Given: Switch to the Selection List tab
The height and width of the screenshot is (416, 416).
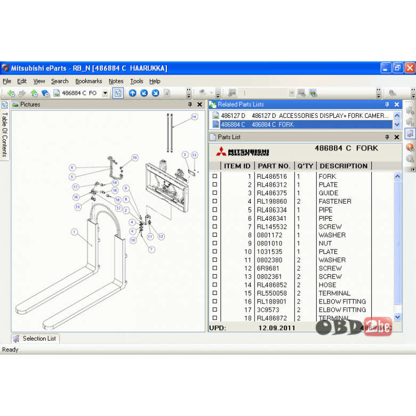Looking at the screenshot, I should point(36,339).
